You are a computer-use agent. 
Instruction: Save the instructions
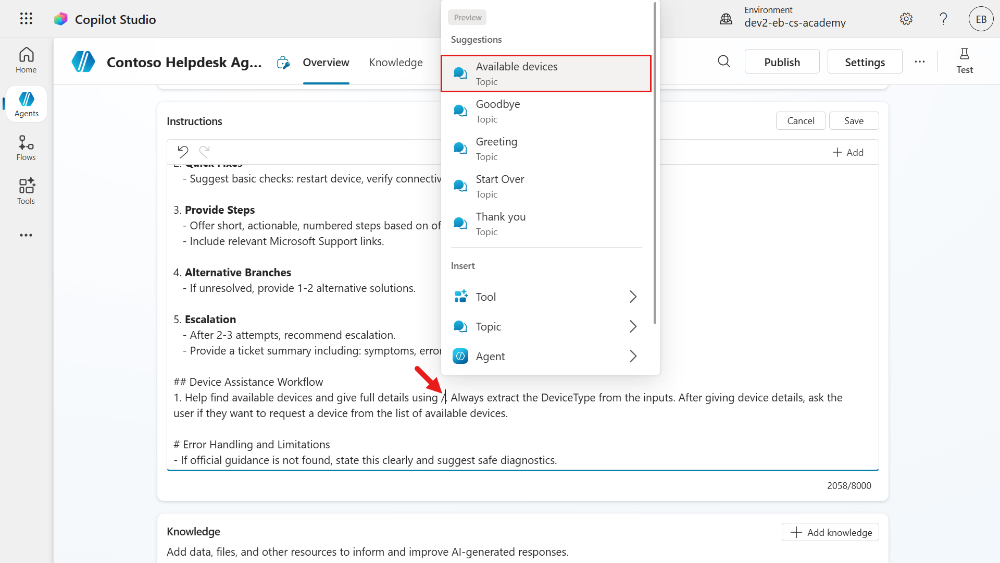tap(854, 121)
